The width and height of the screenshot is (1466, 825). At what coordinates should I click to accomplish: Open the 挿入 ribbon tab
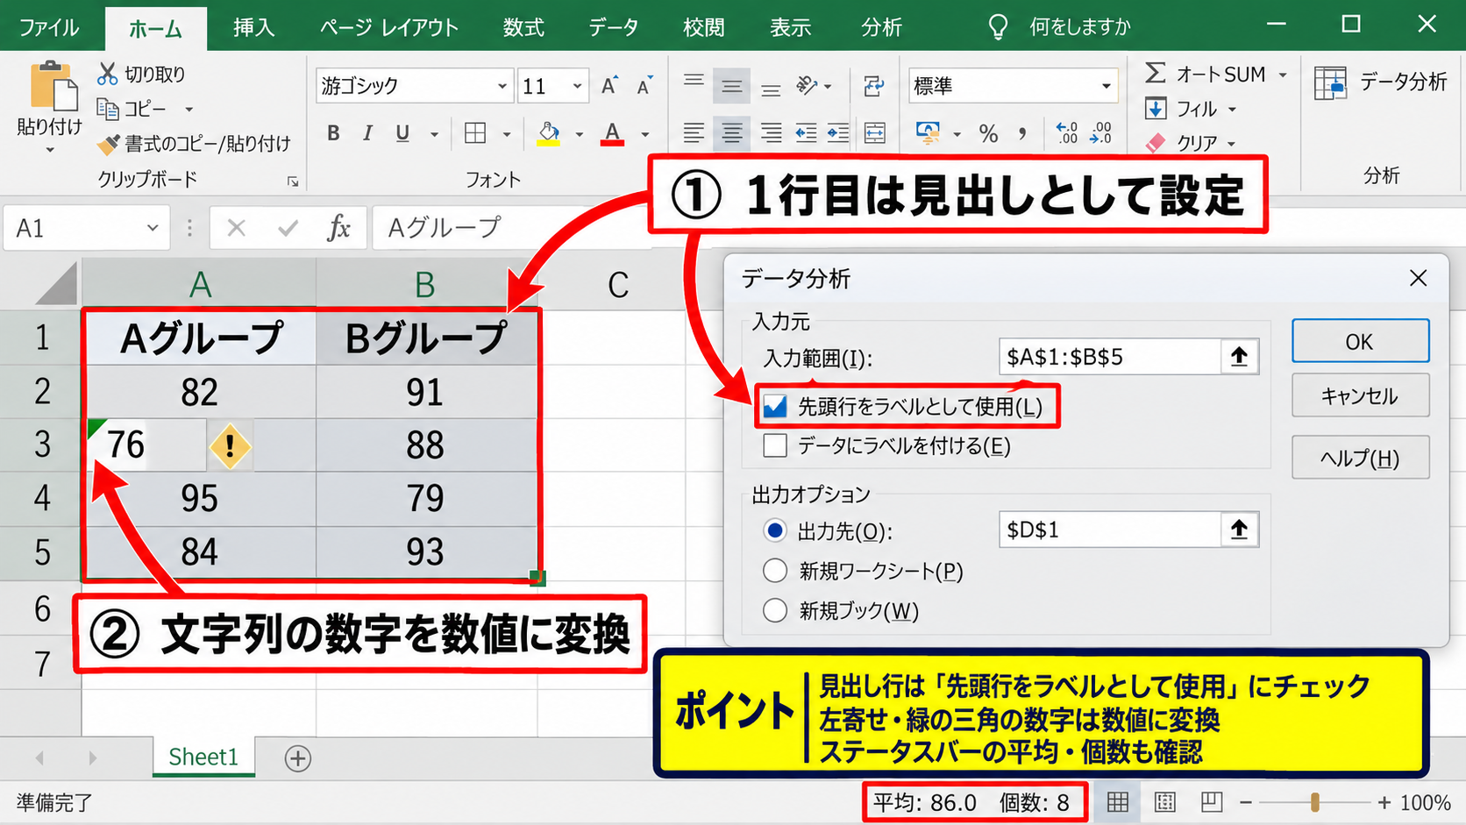pos(253,27)
